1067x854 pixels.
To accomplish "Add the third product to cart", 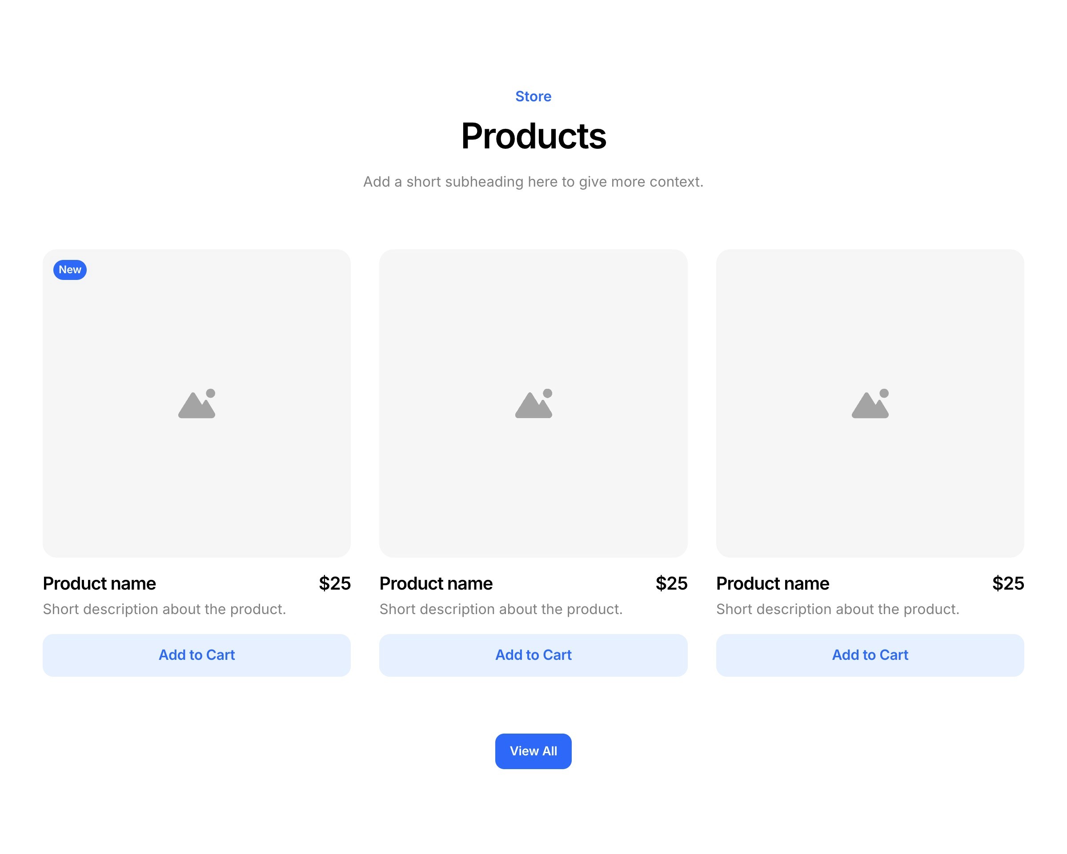I will pyautogui.click(x=870, y=654).
